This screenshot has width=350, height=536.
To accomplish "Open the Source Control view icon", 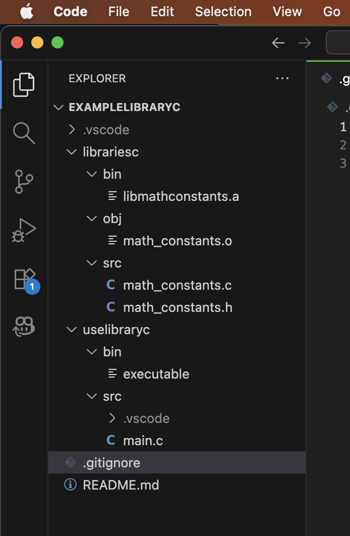I will [x=24, y=182].
